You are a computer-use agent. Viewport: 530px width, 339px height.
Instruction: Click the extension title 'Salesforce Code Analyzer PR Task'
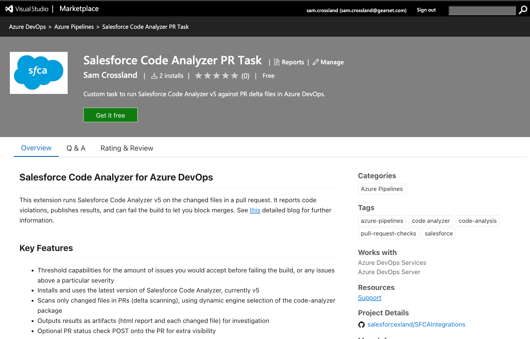coord(173,60)
